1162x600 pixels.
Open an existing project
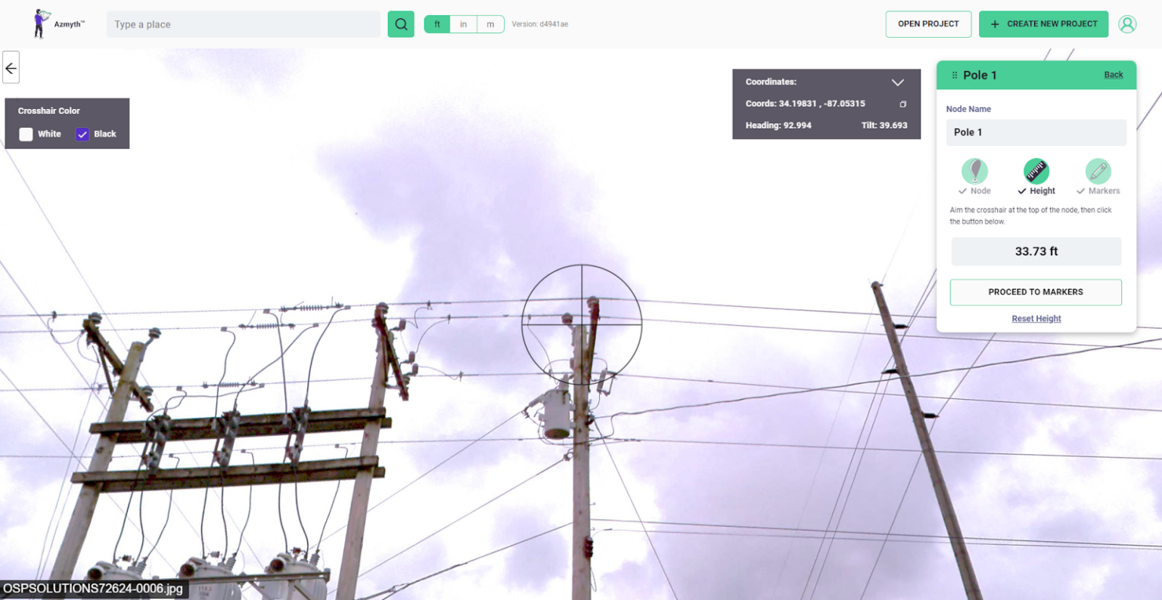[x=928, y=23]
